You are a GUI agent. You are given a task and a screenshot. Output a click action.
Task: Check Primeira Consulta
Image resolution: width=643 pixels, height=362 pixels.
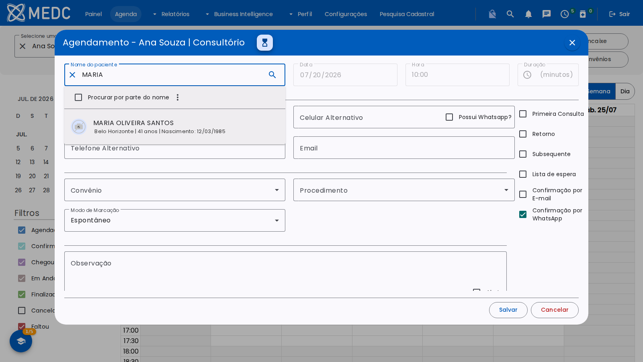(523, 114)
